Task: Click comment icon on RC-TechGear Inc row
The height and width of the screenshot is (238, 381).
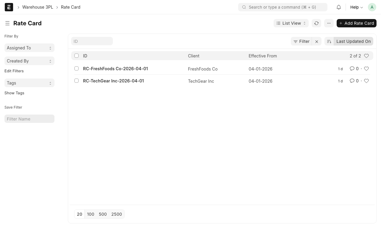Action: click(x=352, y=81)
